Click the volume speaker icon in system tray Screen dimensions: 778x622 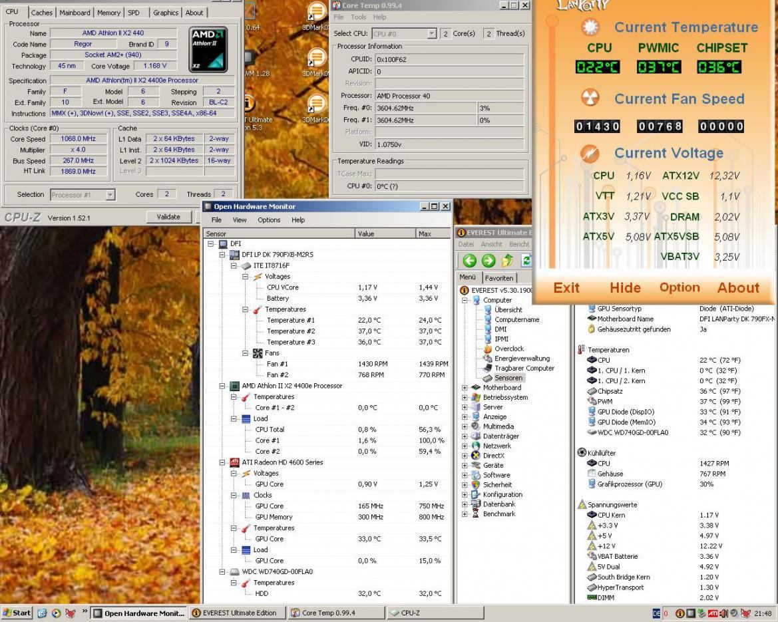click(724, 613)
